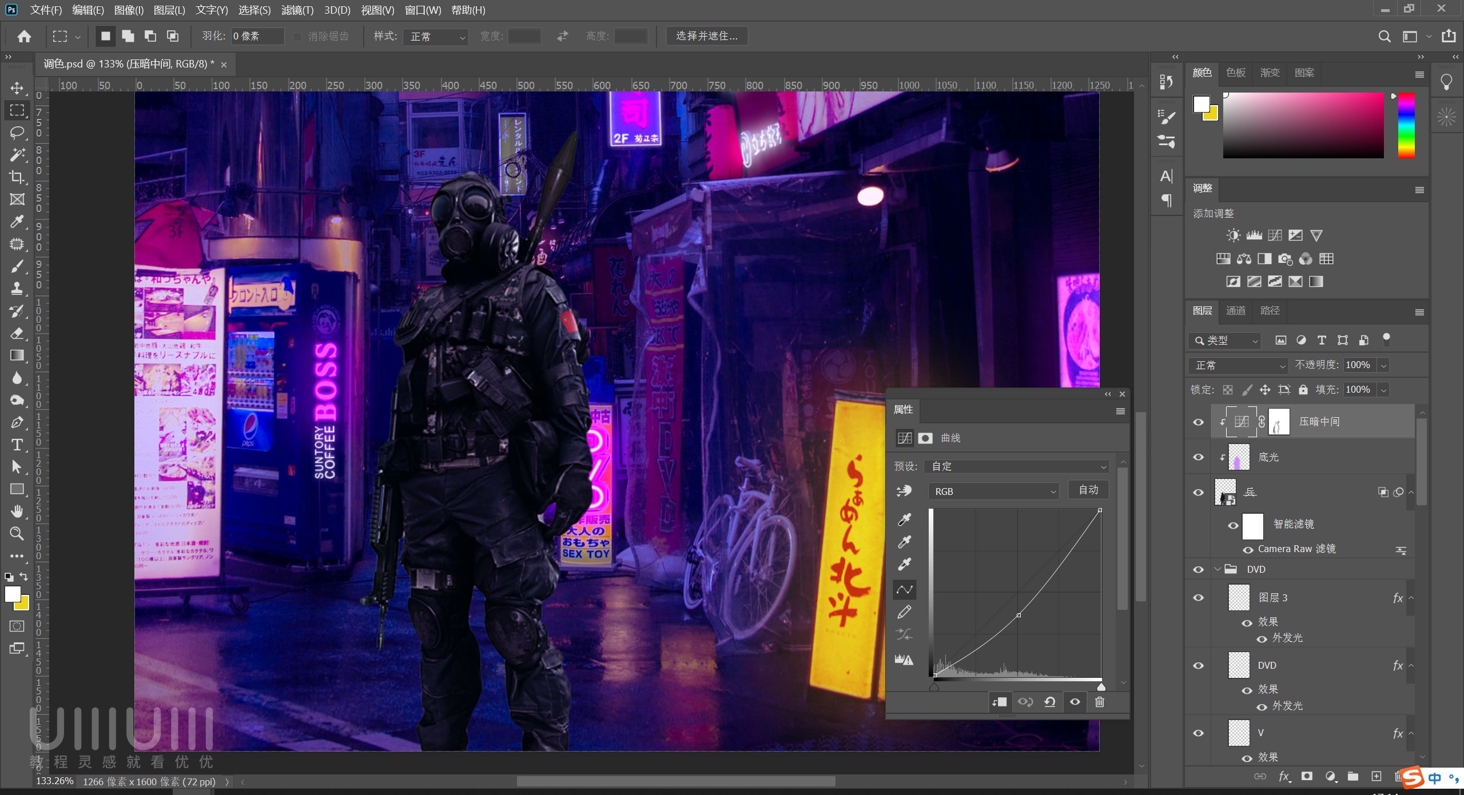Add a Levels adjustment from the Adjustments panel

pos(1254,235)
